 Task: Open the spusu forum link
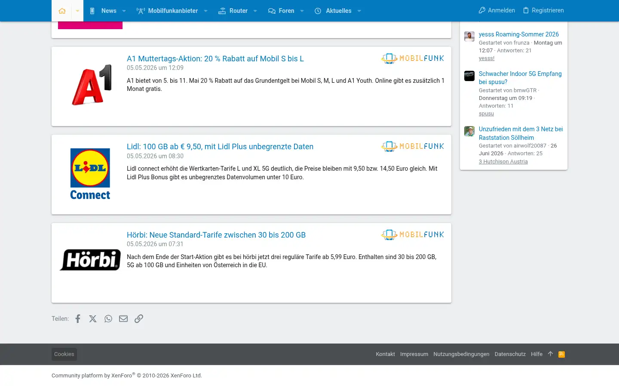(x=486, y=114)
